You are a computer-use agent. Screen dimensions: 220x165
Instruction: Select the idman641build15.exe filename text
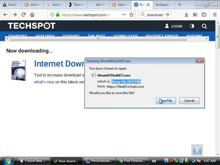click(114, 75)
